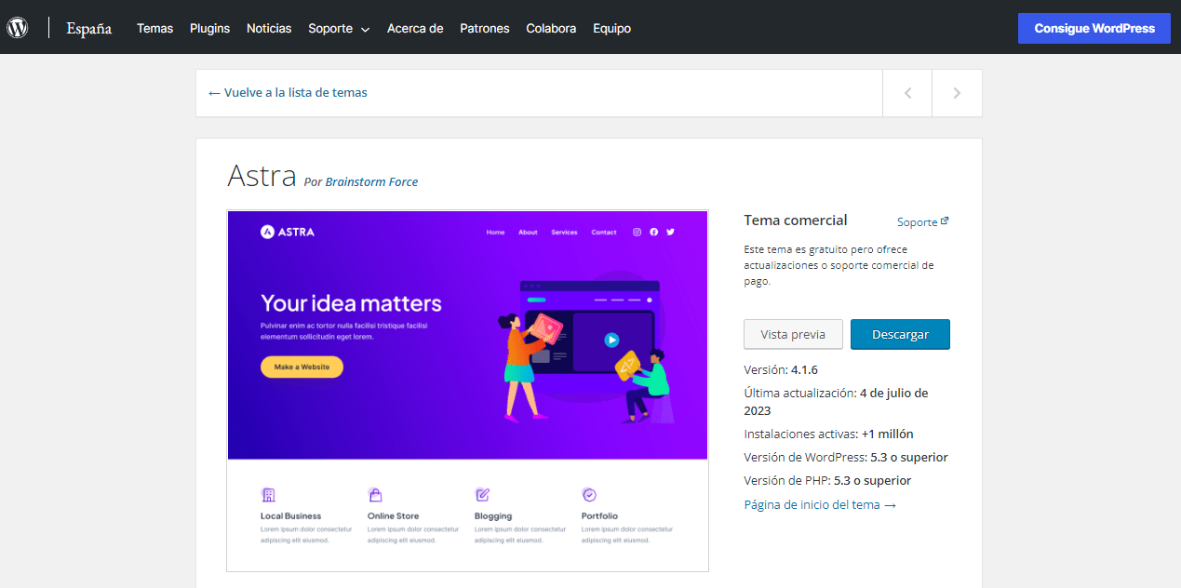Go to next theme arrow
The height and width of the screenshot is (588, 1181).
pos(957,93)
